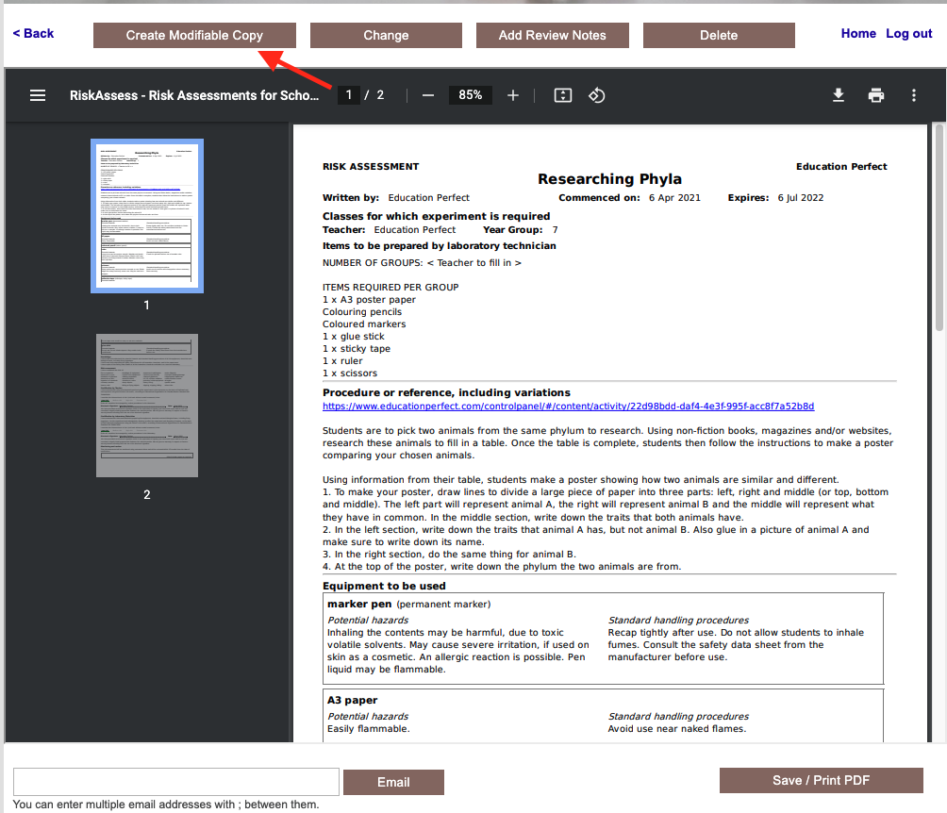This screenshot has width=947, height=813.
Task: Print the PDF using printer icon
Action: [x=876, y=95]
